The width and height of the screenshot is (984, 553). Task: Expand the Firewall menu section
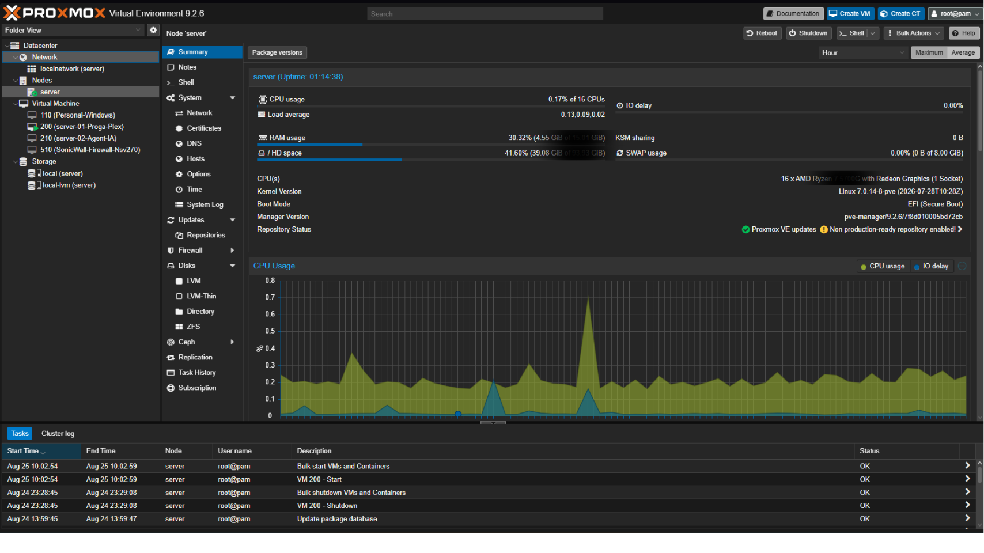pyautogui.click(x=233, y=251)
